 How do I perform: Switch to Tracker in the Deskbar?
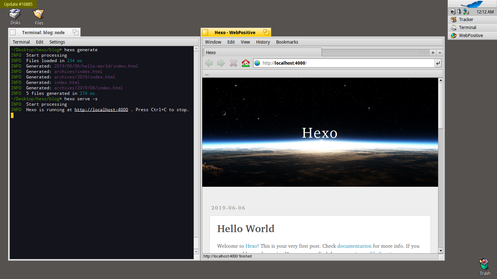click(x=472, y=20)
